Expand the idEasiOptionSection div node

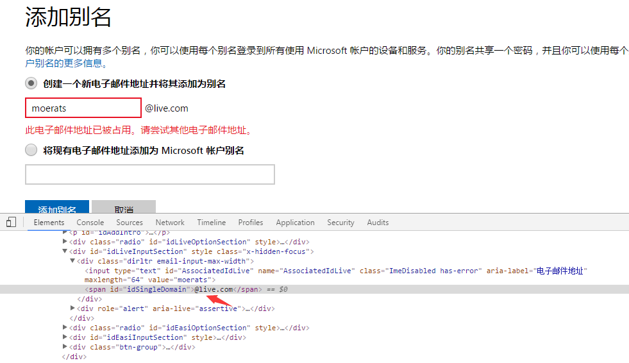[65, 327]
